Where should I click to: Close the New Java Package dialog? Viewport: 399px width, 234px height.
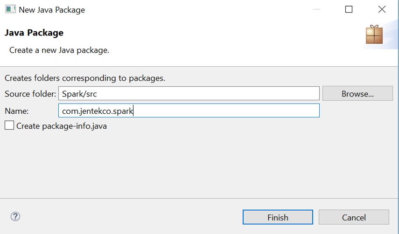(x=382, y=9)
